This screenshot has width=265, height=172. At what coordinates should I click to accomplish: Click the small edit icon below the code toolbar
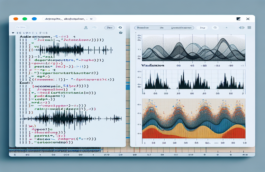point(120,33)
